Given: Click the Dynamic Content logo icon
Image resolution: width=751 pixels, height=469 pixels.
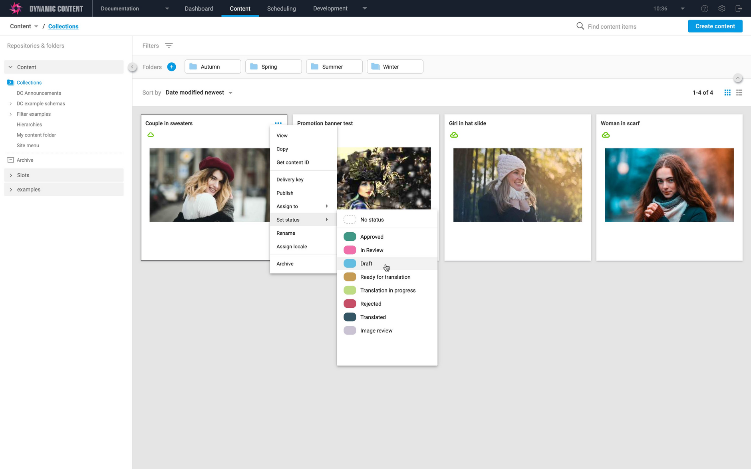Looking at the screenshot, I should (16, 8).
